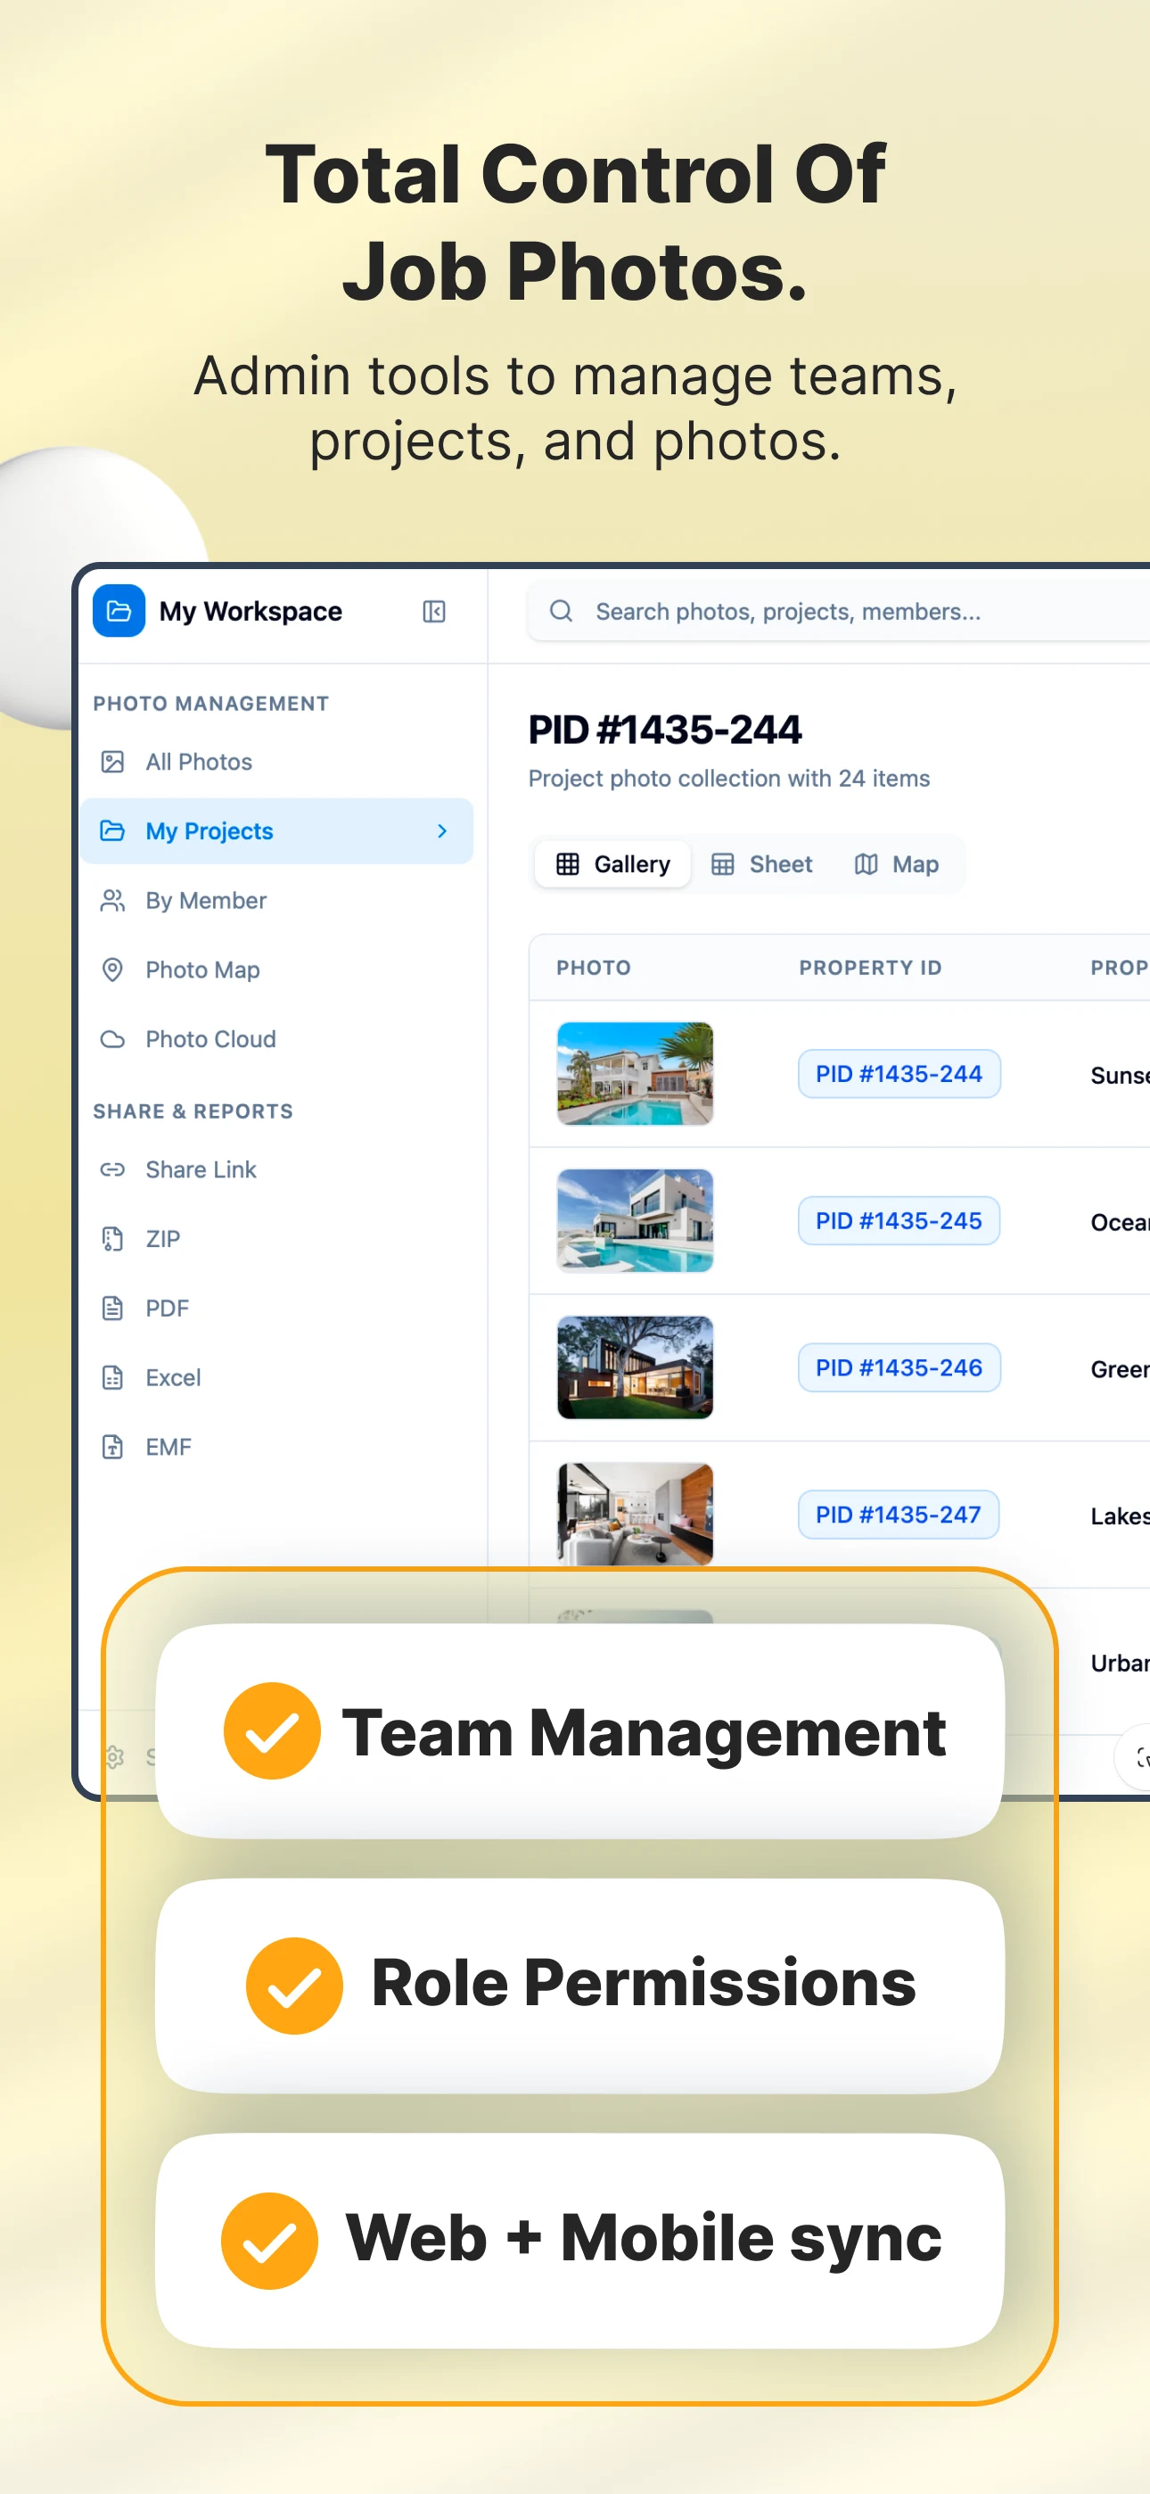Click the Photo Map pin icon
Screen dimensions: 1150x2494
click(113, 970)
